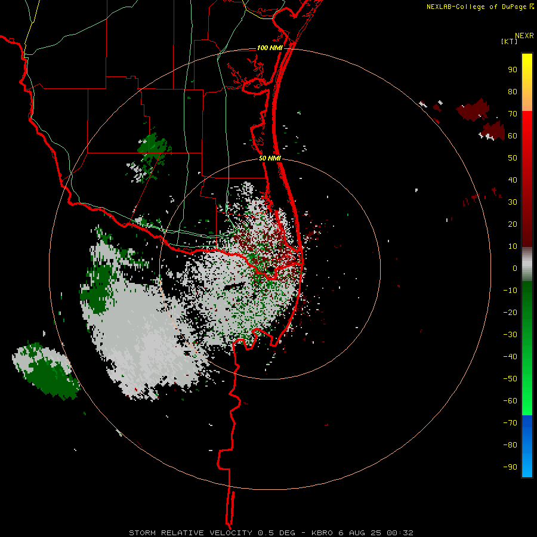The height and width of the screenshot is (537, 537).
Task: Click the KT units label above color scale
Action: [510, 41]
